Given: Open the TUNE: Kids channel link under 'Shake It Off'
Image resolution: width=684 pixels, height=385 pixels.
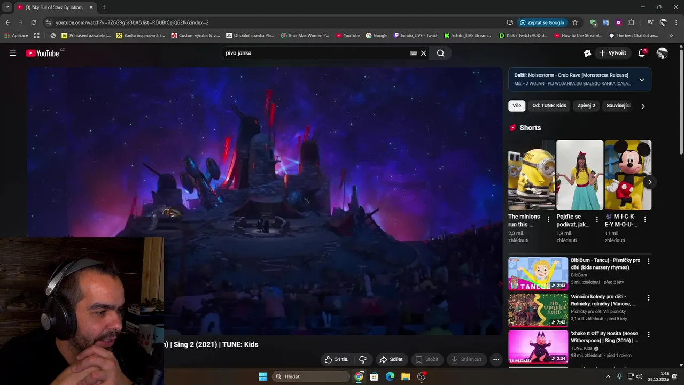Looking at the screenshot, I should (582, 348).
